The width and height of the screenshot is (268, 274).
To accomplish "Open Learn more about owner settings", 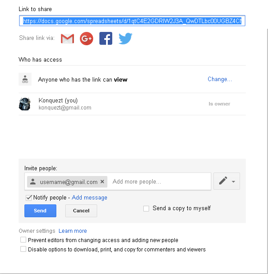I will click(72, 231).
